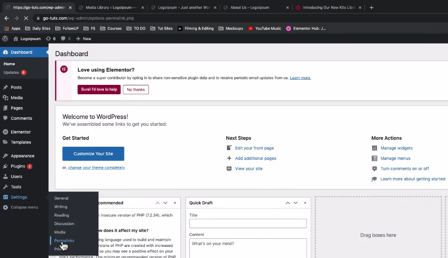Open Templates folder icon in sidebar
The height and width of the screenshot is (258, 448).
tap(6, 142)
